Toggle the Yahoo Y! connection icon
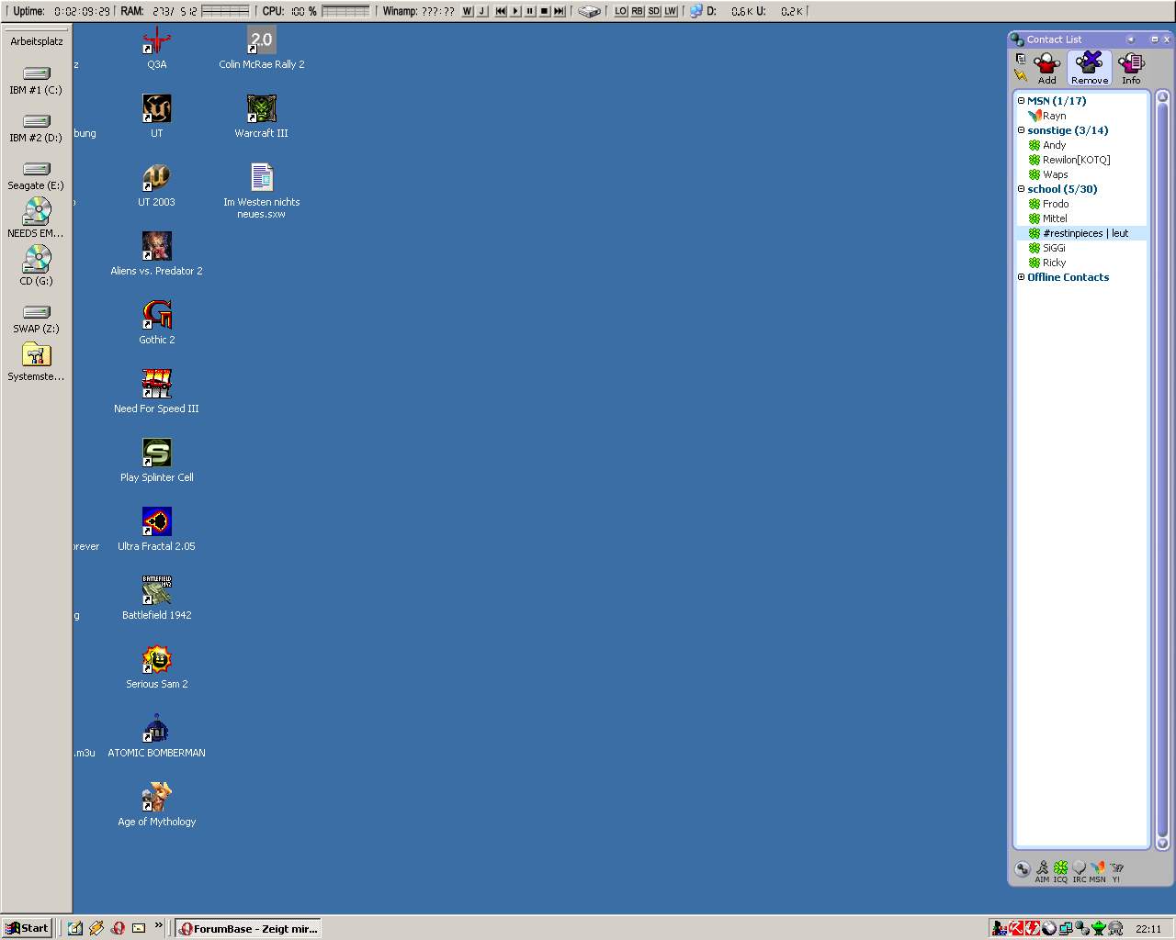Viewport: 1176px width, 940px height. 1116,871
